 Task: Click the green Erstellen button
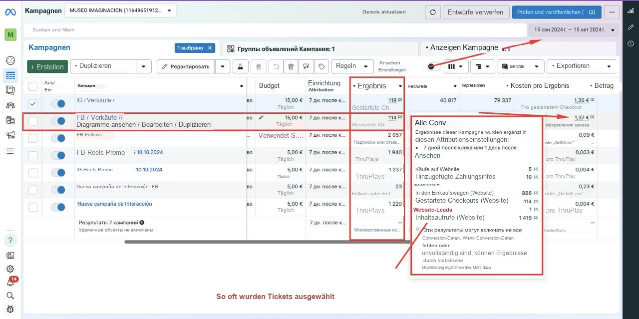(x=47, y=66)
